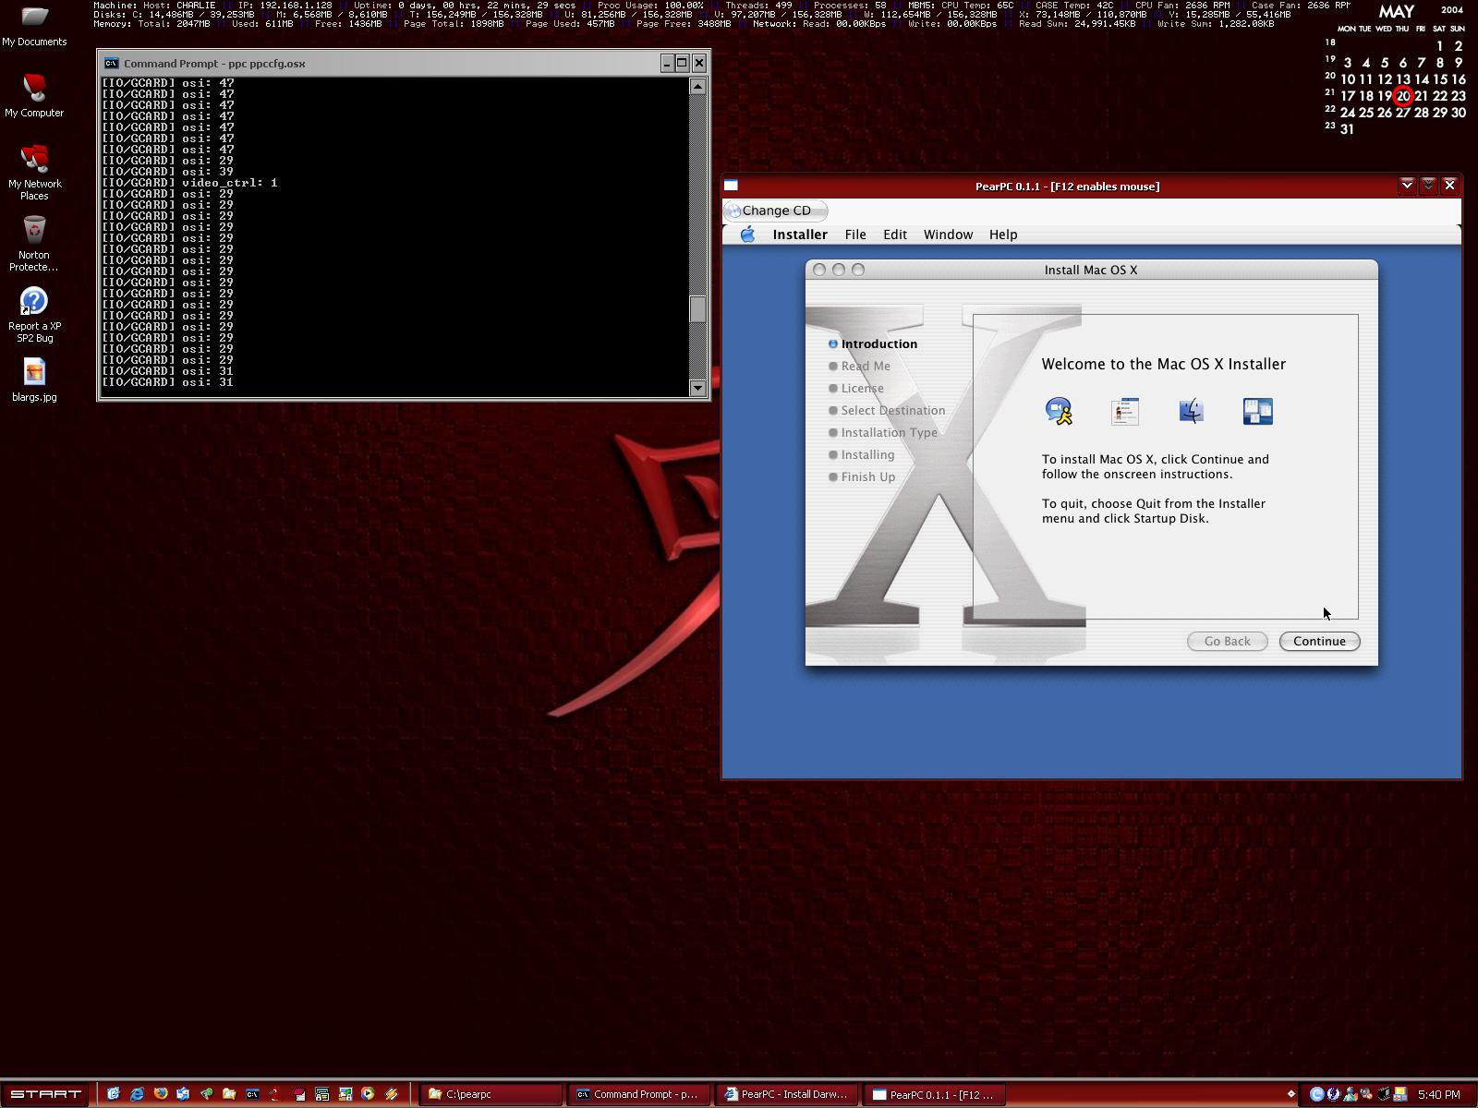Expand hidden system tray icons arrow
This screenshot has height=1108, width=1478.
1291,1094
